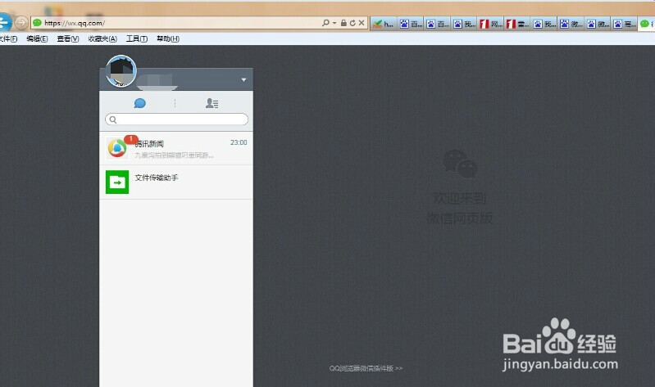The height and width of the screenshot is (387, 655).
Task: Click the red unread badge on 腾讯新闻
Action: click(x=131, y=138)
